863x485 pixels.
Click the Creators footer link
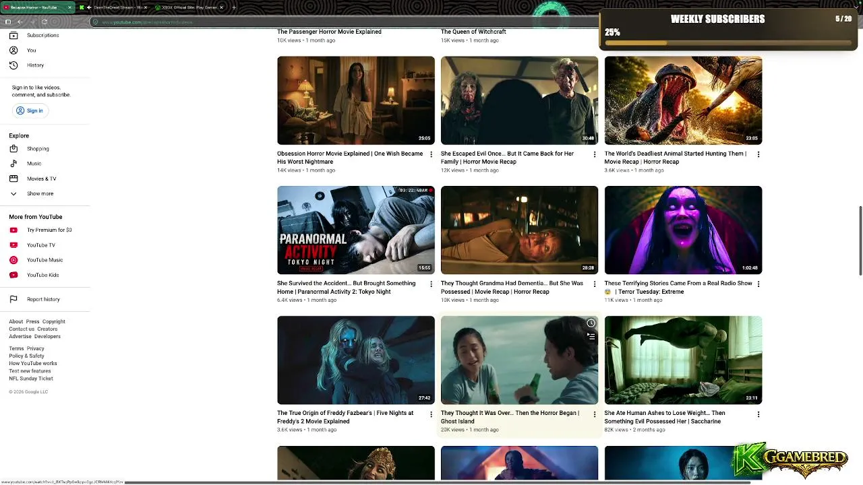coord(47,329)
